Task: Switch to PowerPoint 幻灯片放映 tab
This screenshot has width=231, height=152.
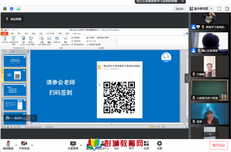Action: coord(50,34)
